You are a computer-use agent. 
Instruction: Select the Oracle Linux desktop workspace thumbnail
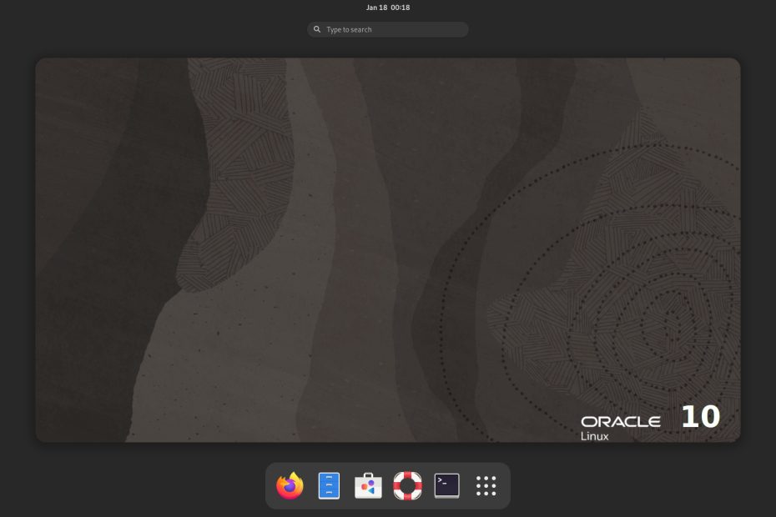pyautogui.click(x=387, y=250)
